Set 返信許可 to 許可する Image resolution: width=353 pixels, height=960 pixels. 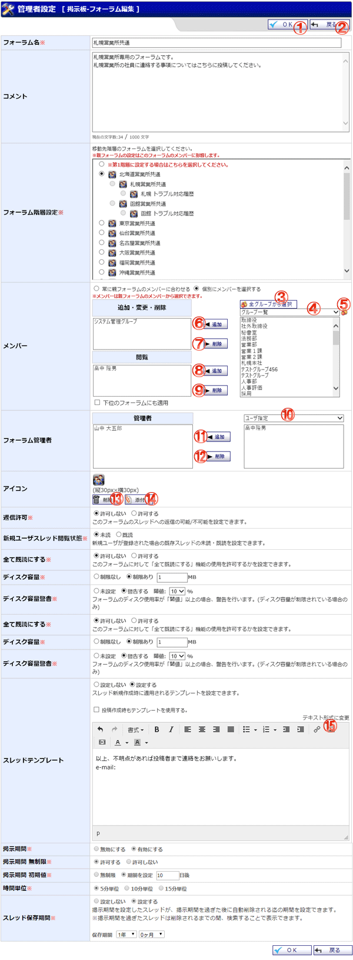pyautogui.click(x=134, y=514)
